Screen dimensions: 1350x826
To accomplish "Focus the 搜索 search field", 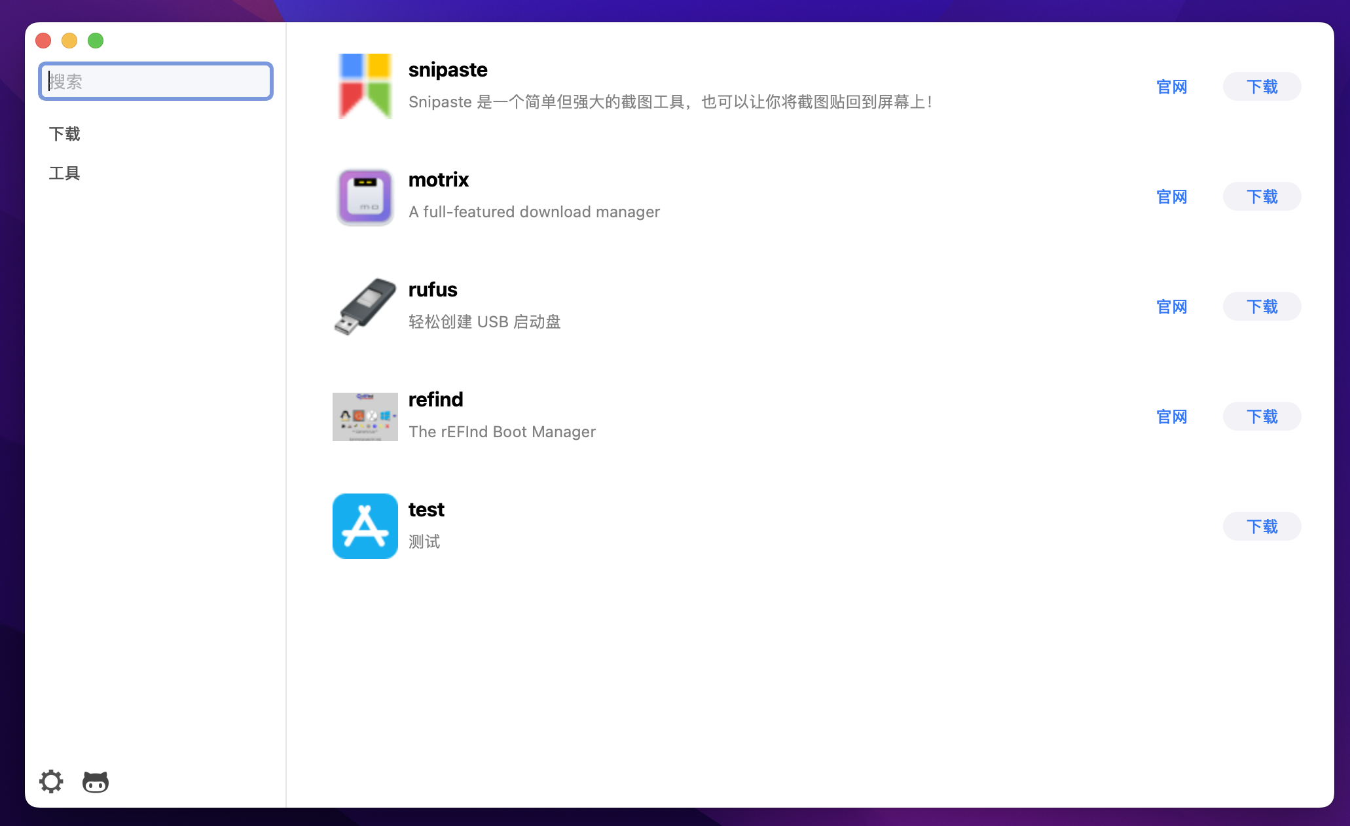I will point(156,82).
